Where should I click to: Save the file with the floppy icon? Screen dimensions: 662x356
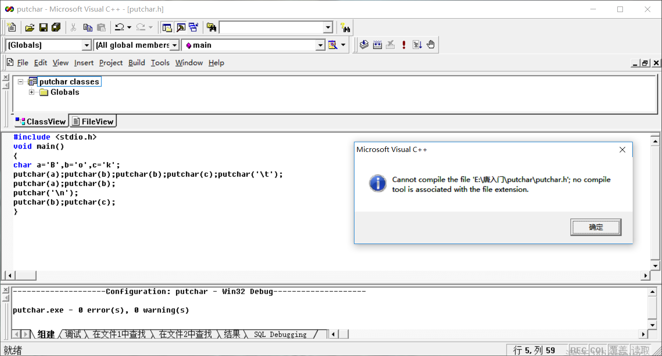coord(43,27)
